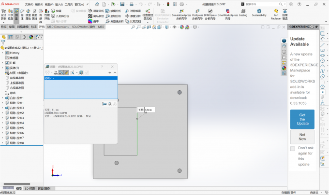
Task: Open Measure dialog help question mark
Action: click(x=102, y=67)
